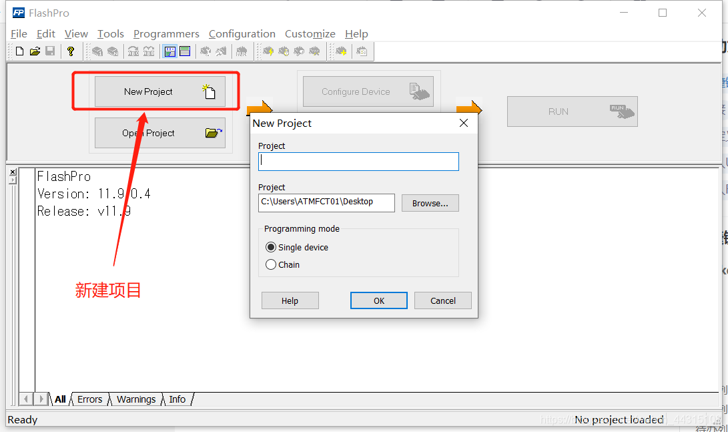Click the small arrow below log pane X
The width and height of the screenshot is (728, 432).
click(13, 180)
